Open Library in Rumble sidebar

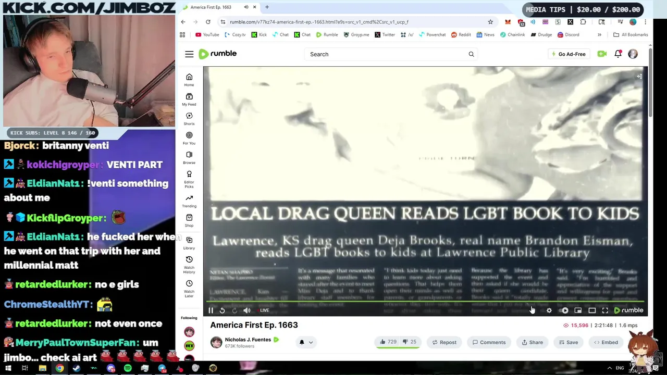click(x=189, y=243)
